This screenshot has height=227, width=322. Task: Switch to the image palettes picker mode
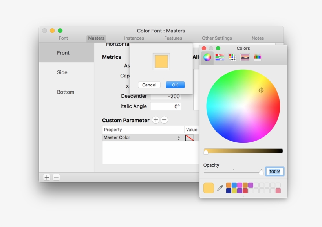pyautogui.click(x=245, y=57)
